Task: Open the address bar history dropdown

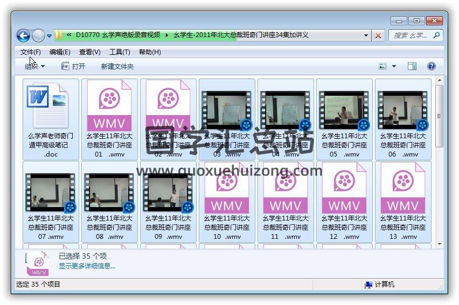Action: (x=366, y=36)
